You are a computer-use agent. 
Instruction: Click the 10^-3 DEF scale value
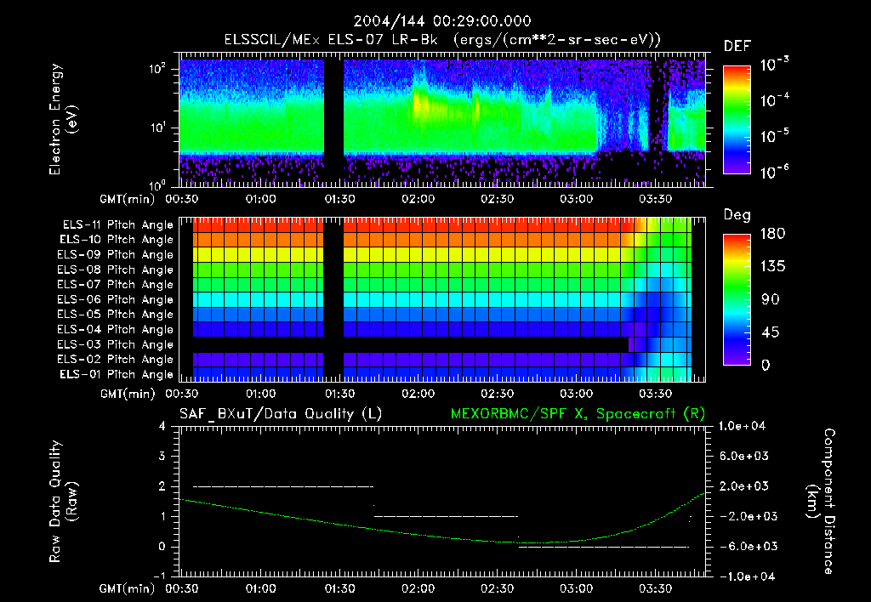pos(774,64)
